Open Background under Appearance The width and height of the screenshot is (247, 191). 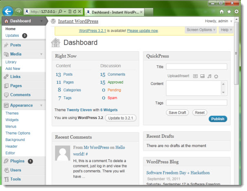tap(15, 140)
